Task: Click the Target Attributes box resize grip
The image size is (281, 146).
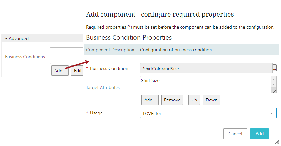Action: point(274,91)
